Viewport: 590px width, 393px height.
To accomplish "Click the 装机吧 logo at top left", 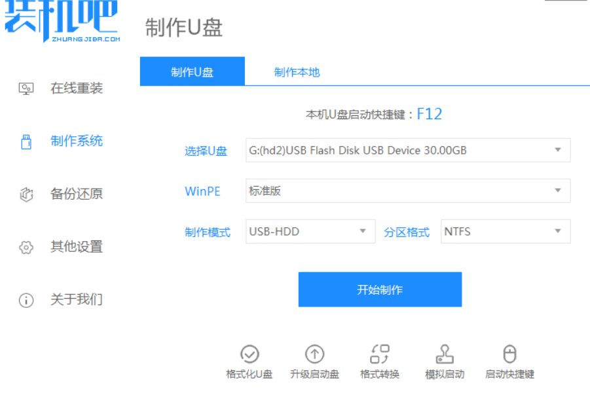I will [62, 21].
